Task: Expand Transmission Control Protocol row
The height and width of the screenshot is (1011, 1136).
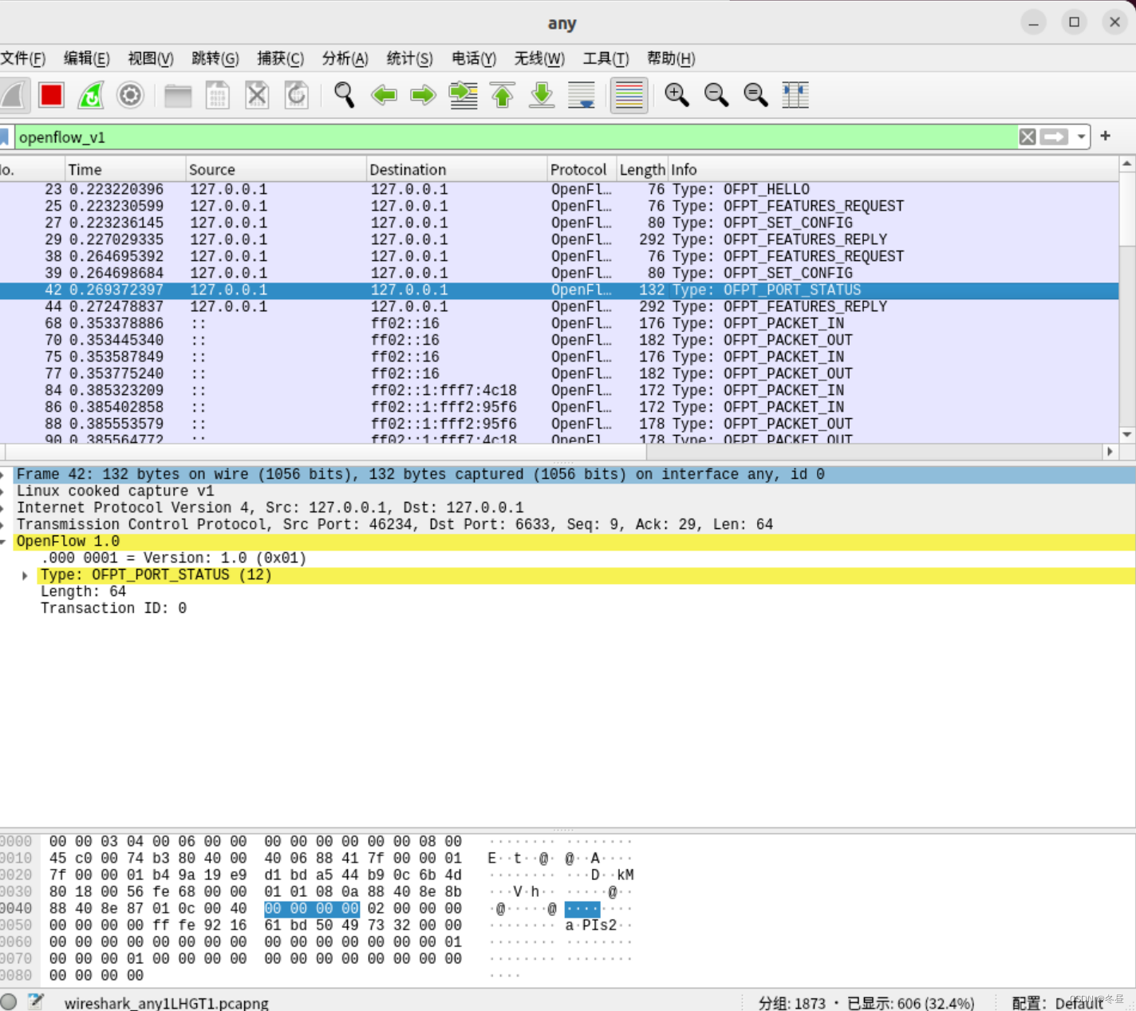Action: pos(2,525)
